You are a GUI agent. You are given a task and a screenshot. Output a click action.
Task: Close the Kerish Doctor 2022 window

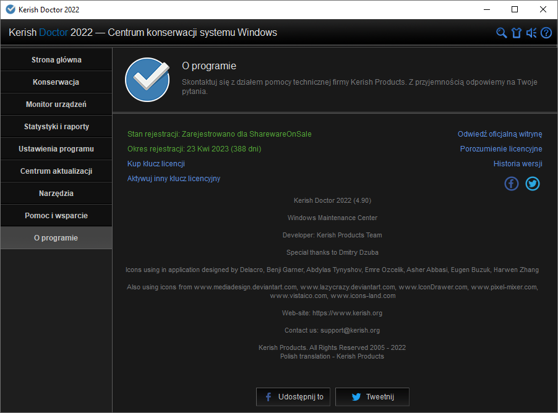tap(543, 10)
